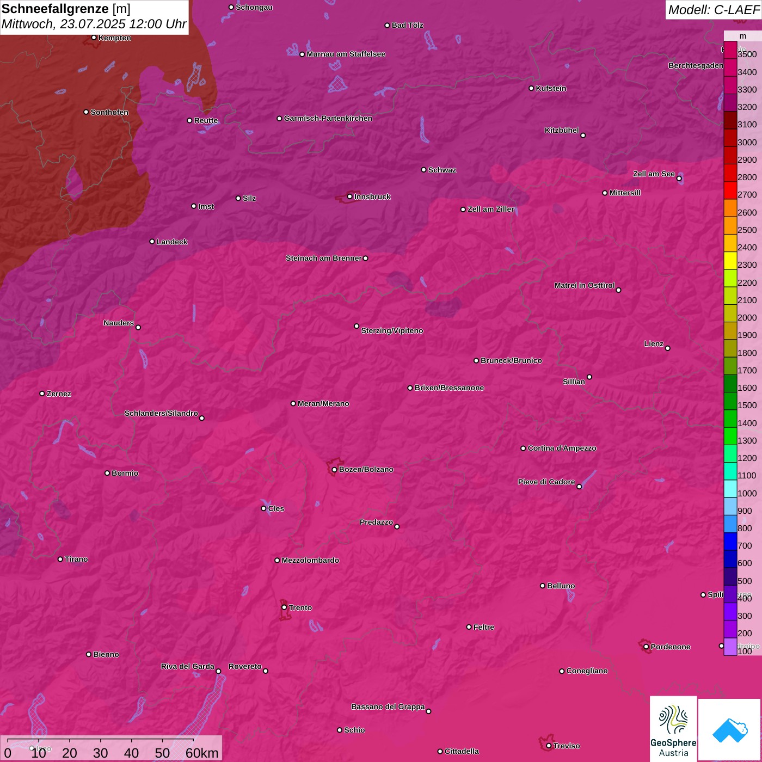Click the 'Riva del Garda' label
The width and height of the screenshot is (762, 762).
click(x=188, y=666)
